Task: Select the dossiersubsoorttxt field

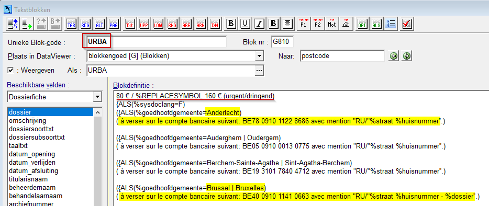Action: (x=37, y=137)
